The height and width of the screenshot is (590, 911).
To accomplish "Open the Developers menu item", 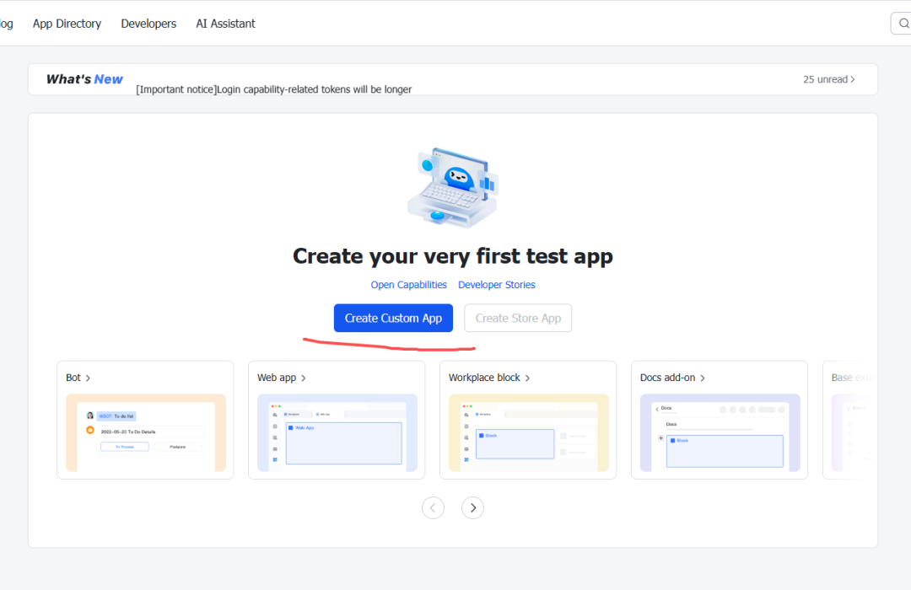I will 148,24.
